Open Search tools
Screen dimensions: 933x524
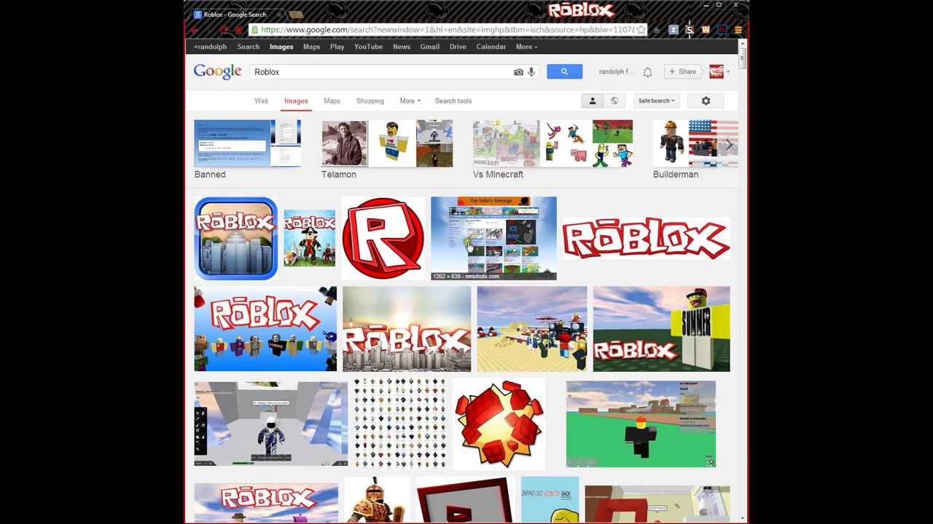tap(453, 101)
